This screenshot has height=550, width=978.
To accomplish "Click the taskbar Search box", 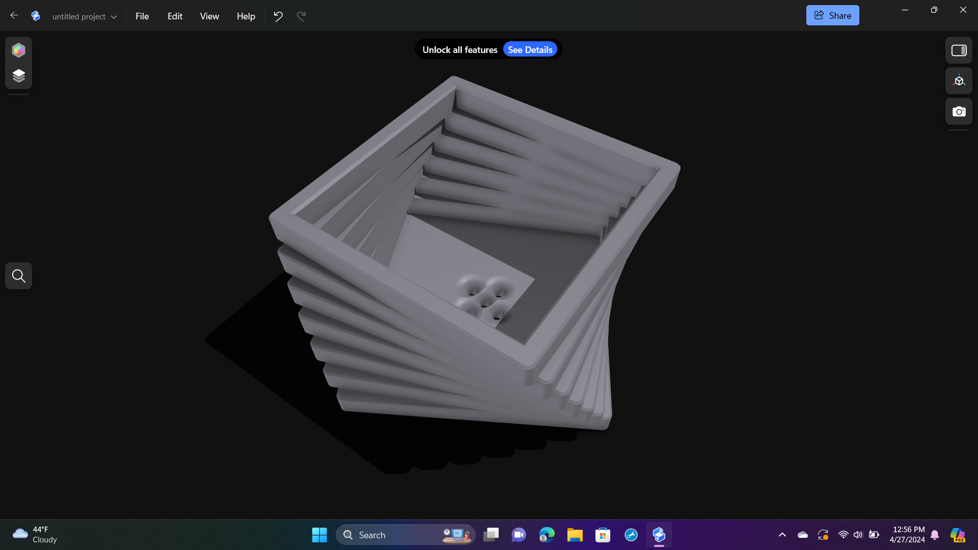I will [x=405, y=535].
